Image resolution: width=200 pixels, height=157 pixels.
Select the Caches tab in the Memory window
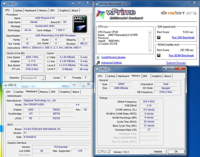(x=111, y=76)
